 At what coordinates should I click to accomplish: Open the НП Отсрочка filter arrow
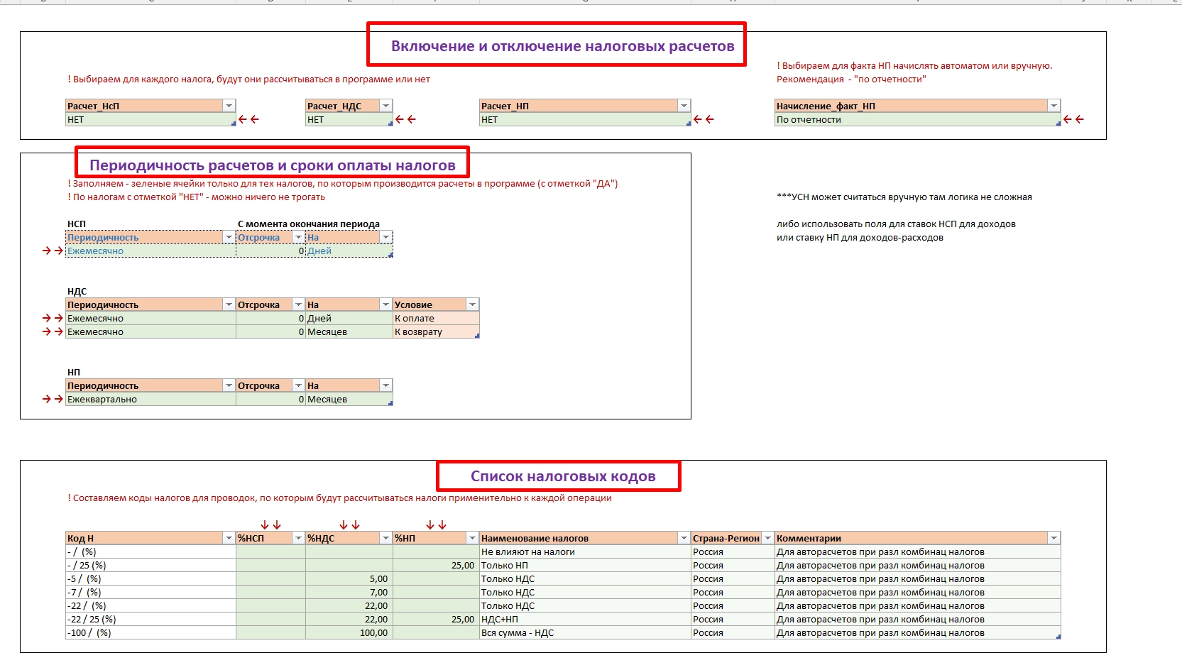tap(298, 385)
